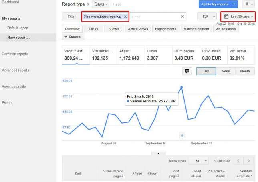
Task: Switch to the Views tab
Action: 114,29
